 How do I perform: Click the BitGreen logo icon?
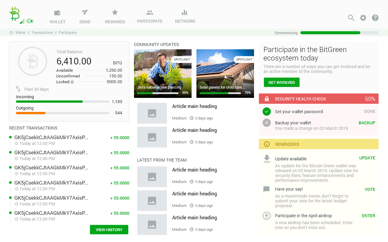(x=15, y=14)
